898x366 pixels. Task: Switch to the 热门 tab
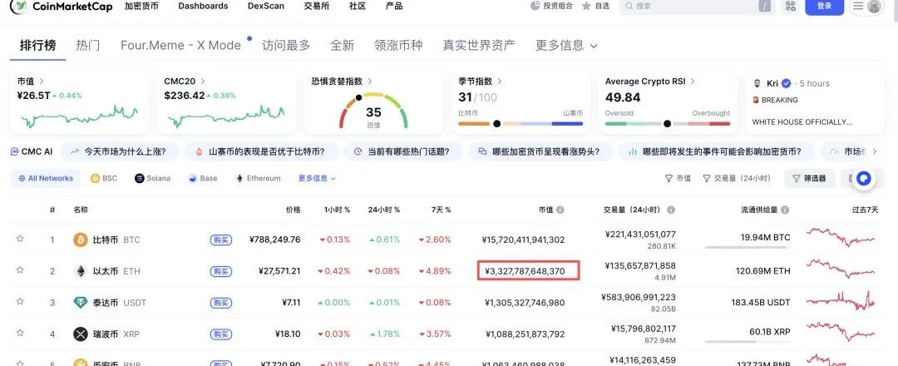[87, 45]
